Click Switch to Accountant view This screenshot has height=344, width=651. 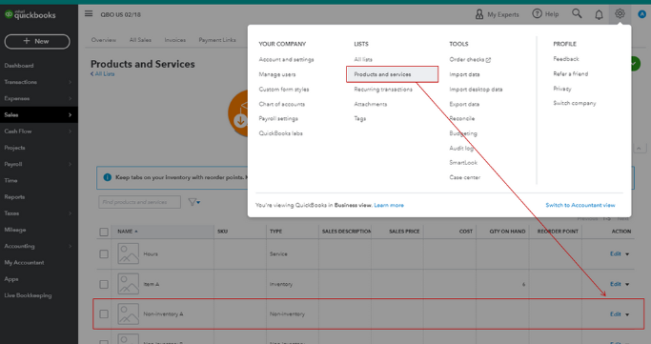pos(580,205)
